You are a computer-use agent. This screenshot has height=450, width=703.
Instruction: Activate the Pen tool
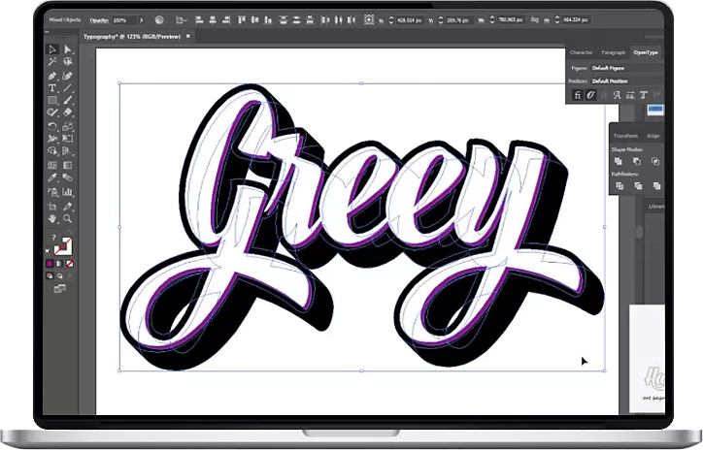point(52,76)
